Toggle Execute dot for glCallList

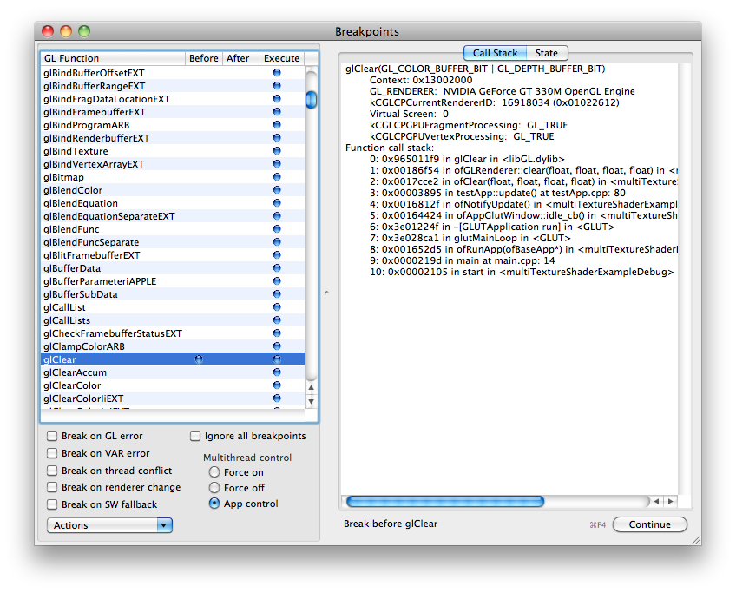point(277,307)
